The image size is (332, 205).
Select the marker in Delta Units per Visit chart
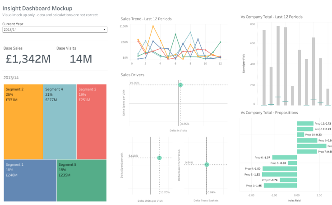click(x=159, y=158)
